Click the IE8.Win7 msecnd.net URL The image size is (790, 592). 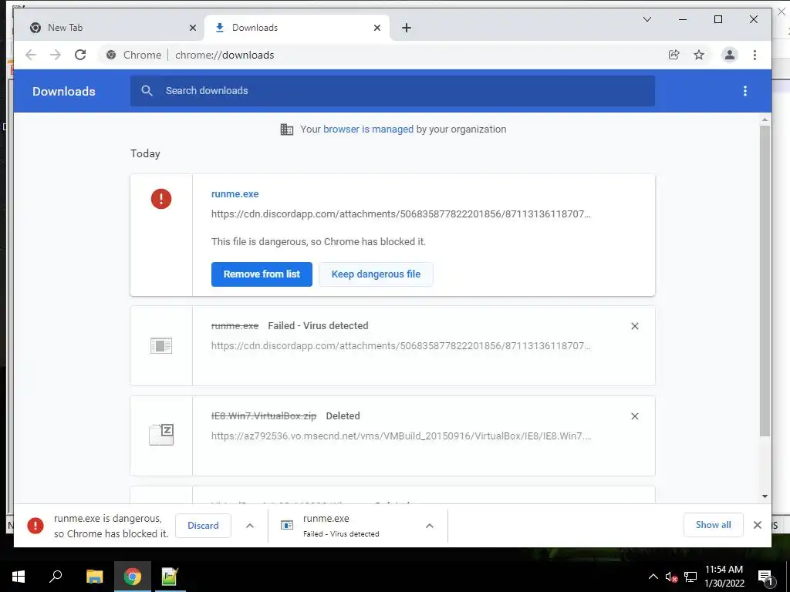click(x=401, y=436)
